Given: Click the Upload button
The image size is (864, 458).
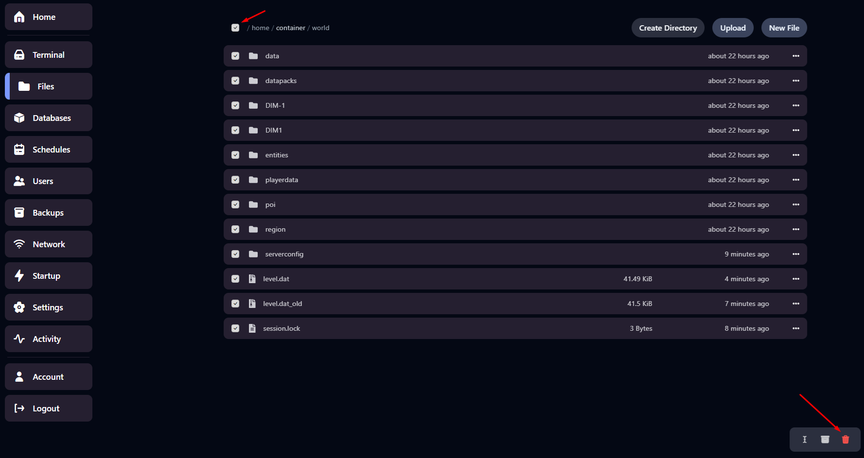Looking at the screenshot, I should pos(733,28).
